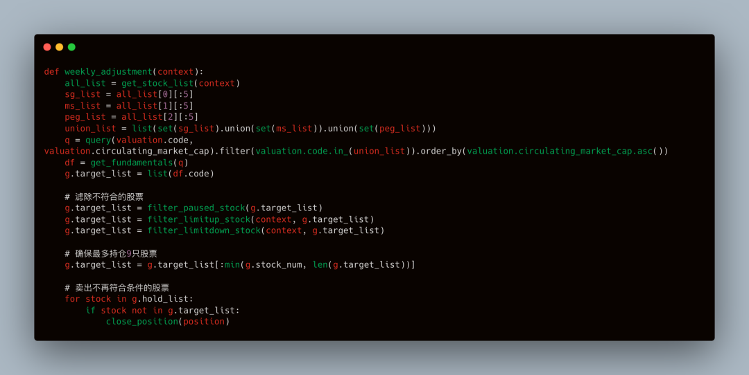Click the comment about 最多持仓9只股票
The width and height of the screenshot is (749, 375).
click(111, 253)
